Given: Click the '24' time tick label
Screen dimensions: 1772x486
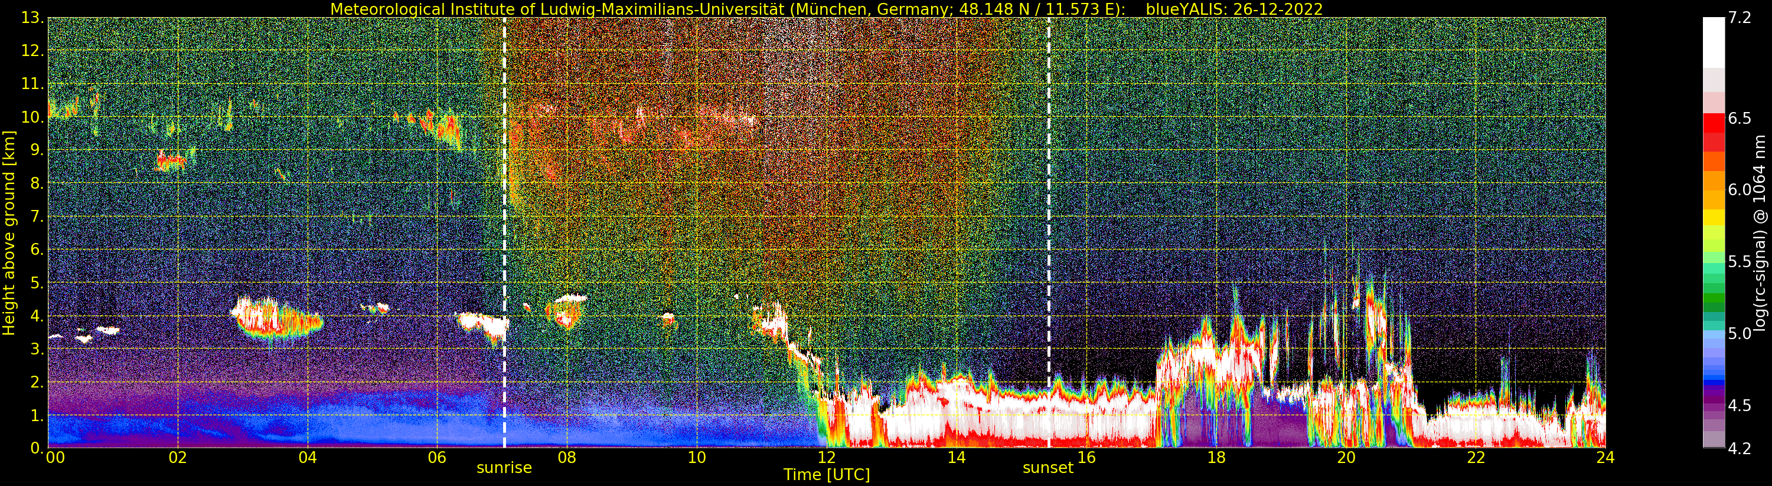Looking at the screenshot, I should tap(1605, 458).
